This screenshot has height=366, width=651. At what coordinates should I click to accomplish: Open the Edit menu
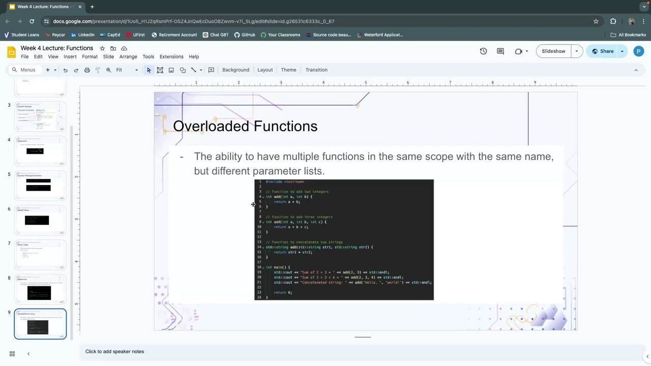click(x=38, y=57)
